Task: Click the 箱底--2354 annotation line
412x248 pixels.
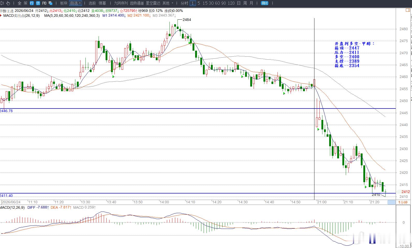Action: tap(347, 66)
